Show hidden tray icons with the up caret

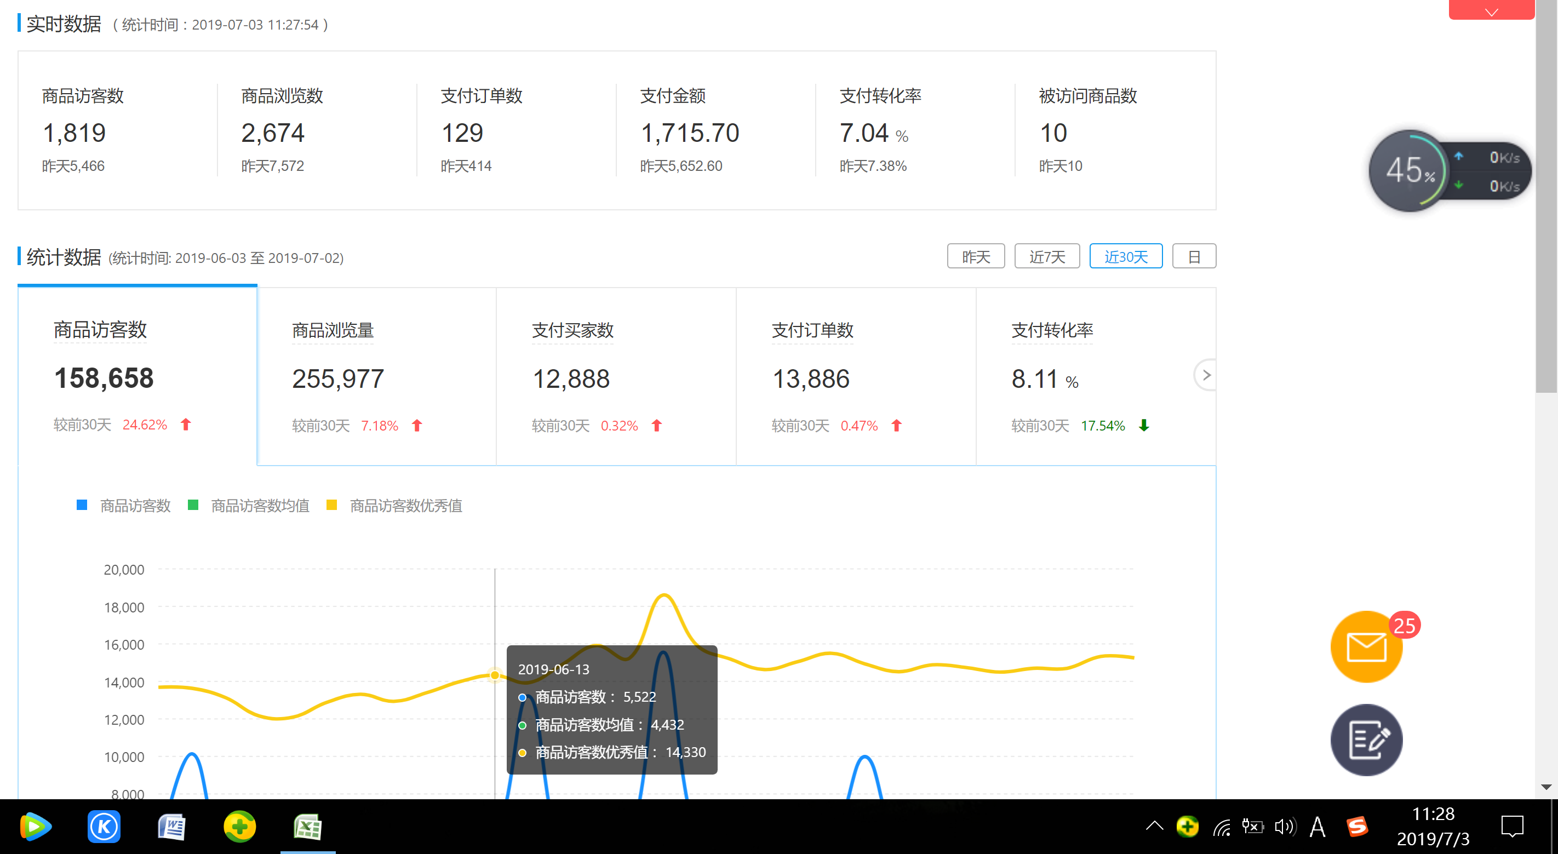(1154, 826)
